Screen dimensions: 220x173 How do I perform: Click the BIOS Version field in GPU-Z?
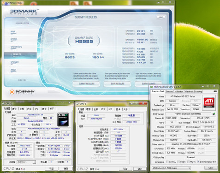(188, 114)
